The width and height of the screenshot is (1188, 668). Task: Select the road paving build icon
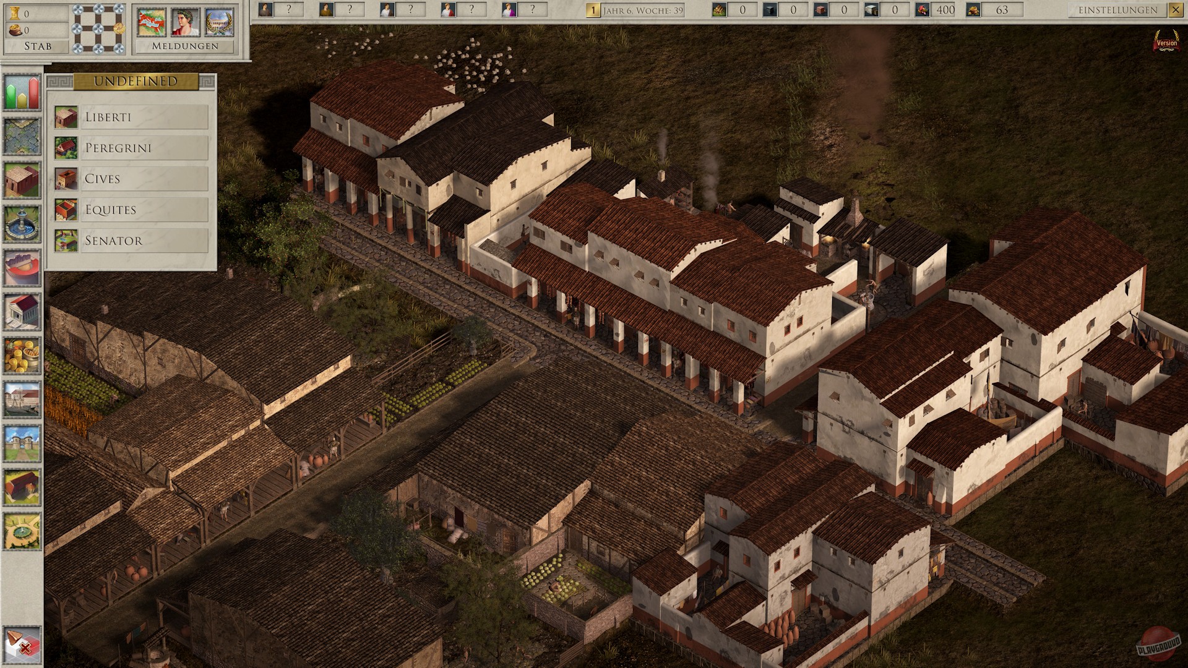coord(22,136)
